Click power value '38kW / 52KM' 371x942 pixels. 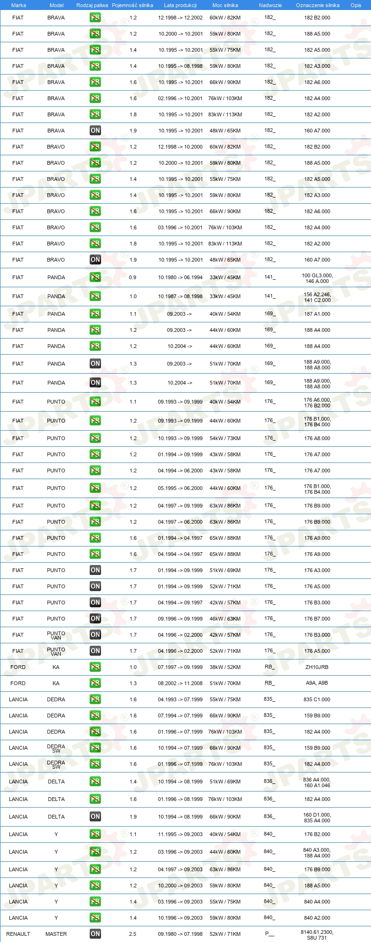point(225,667)
